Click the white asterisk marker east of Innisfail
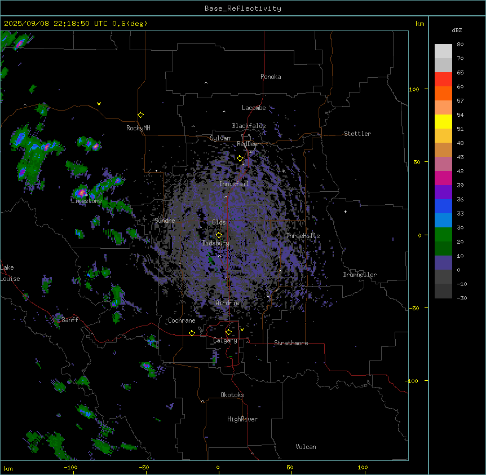The width and height of the screenshot is (486, 475). [x=283, y=171]
